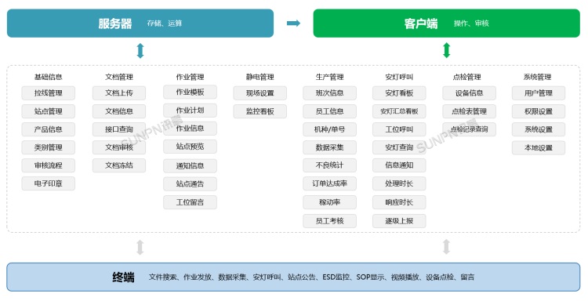Click 逐级上报 box
This screenshot has height=301, width=588.
[x=399, y=221]
